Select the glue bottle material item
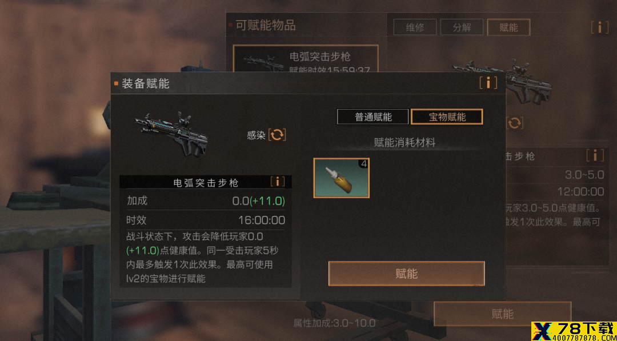 pos(341,178)
